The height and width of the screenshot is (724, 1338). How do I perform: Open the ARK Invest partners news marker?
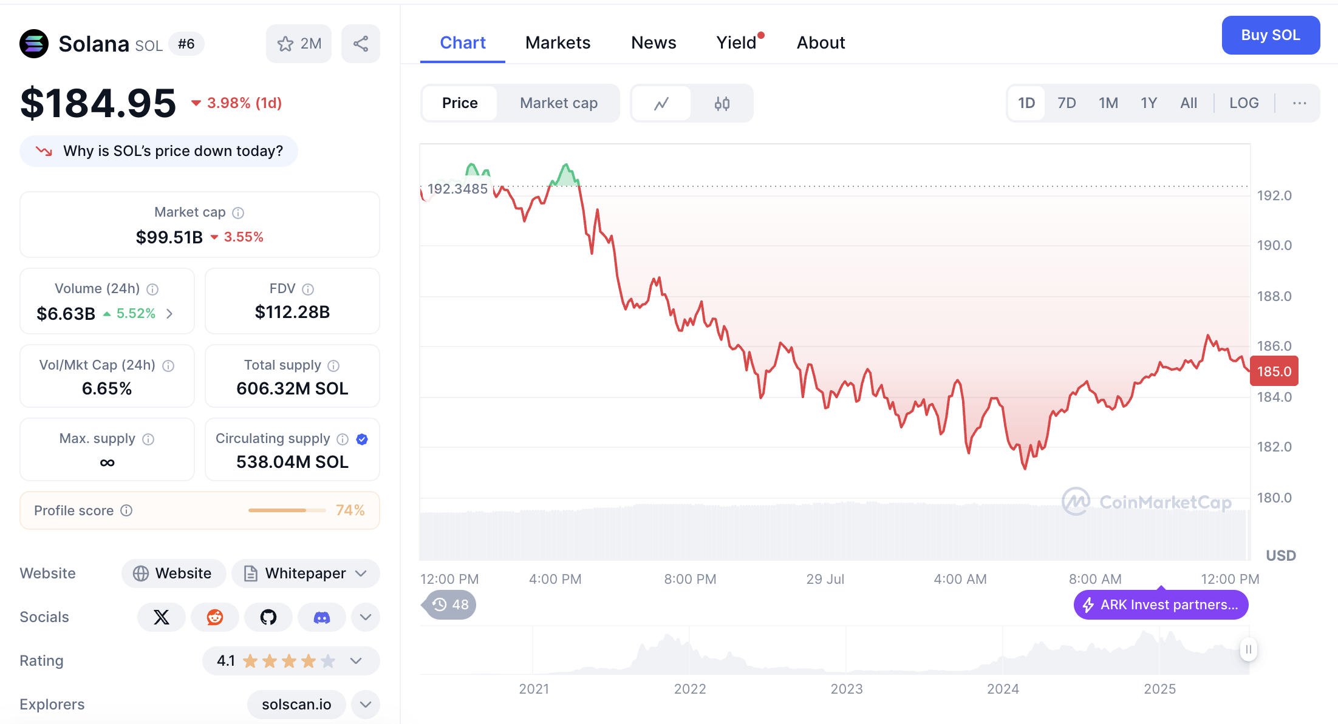point(1161,605)
